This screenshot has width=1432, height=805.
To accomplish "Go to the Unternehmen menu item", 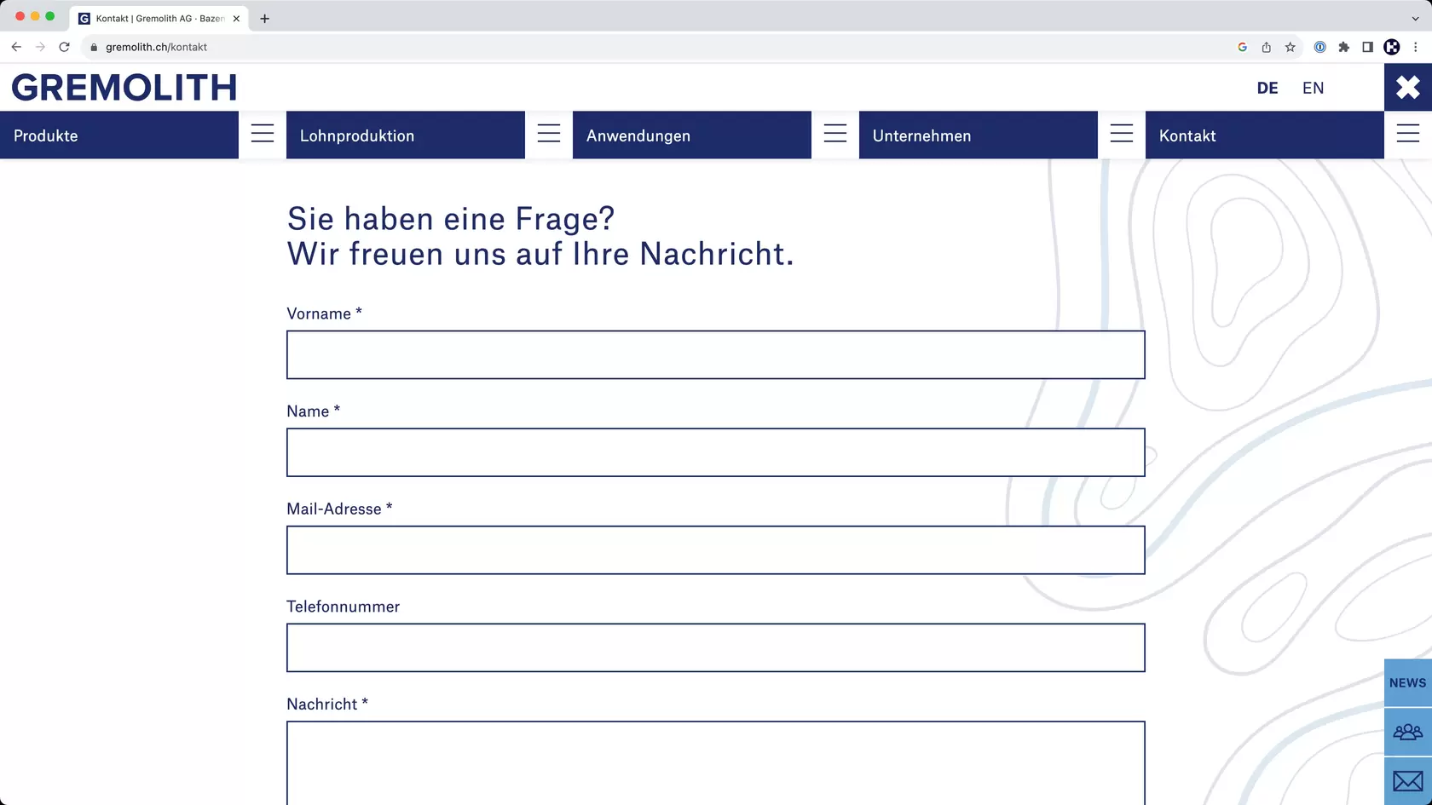I will click(x=921, y=135).
